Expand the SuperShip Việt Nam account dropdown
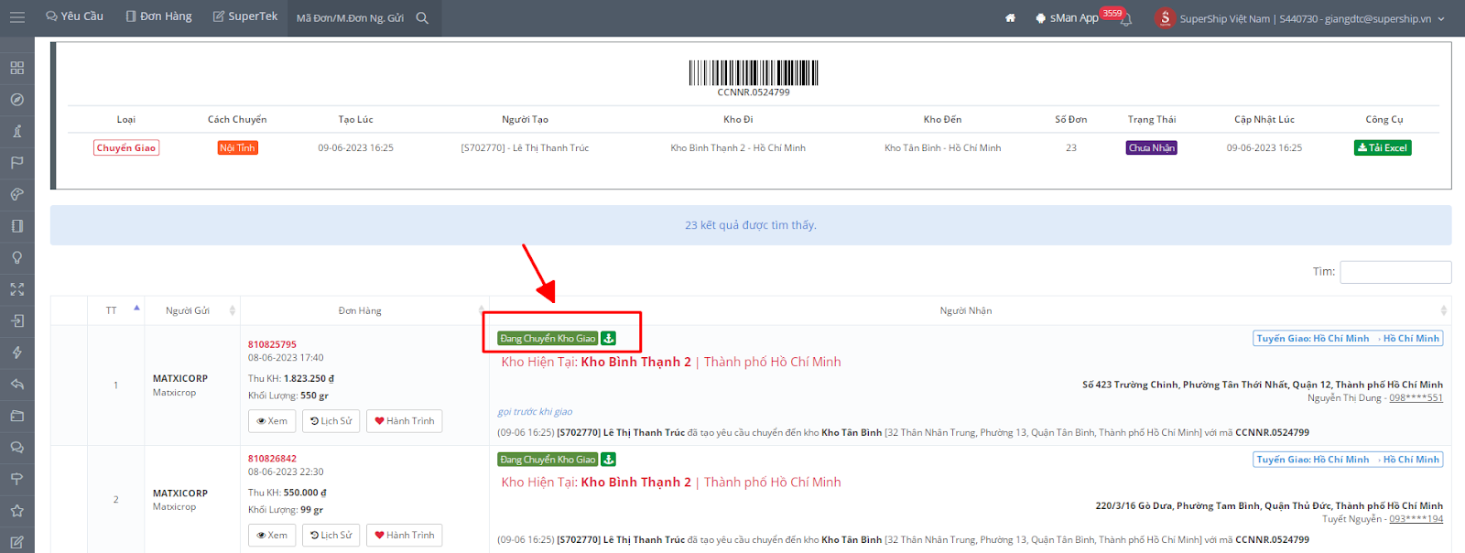The width and height of the screenshot is (1465, 553). pos(1311,18)
